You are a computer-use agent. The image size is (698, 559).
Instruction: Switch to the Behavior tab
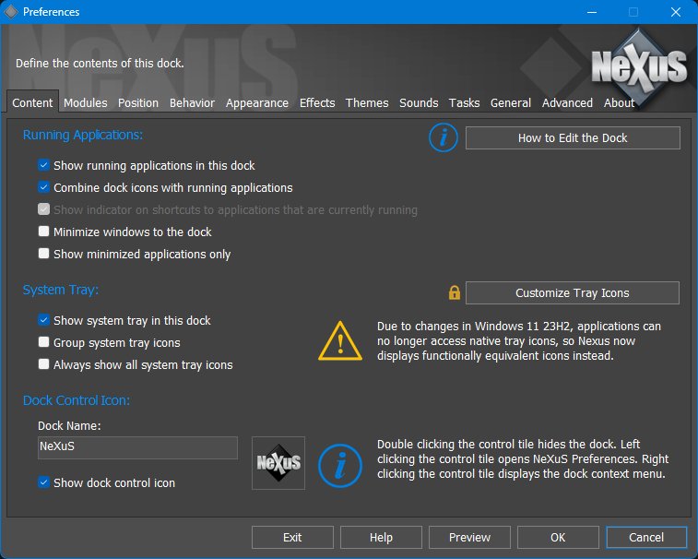click(x=192, y=102)
